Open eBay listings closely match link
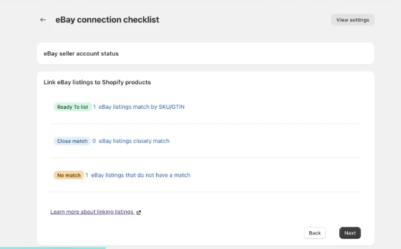Image resolution: width=401 pixels, height=249 pixels. coord(134,141)
